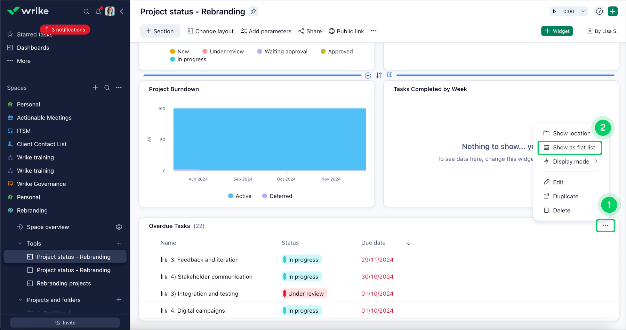Start the time tracker
The height and width of the screenshot is (330, 626).
click(554, 11)
